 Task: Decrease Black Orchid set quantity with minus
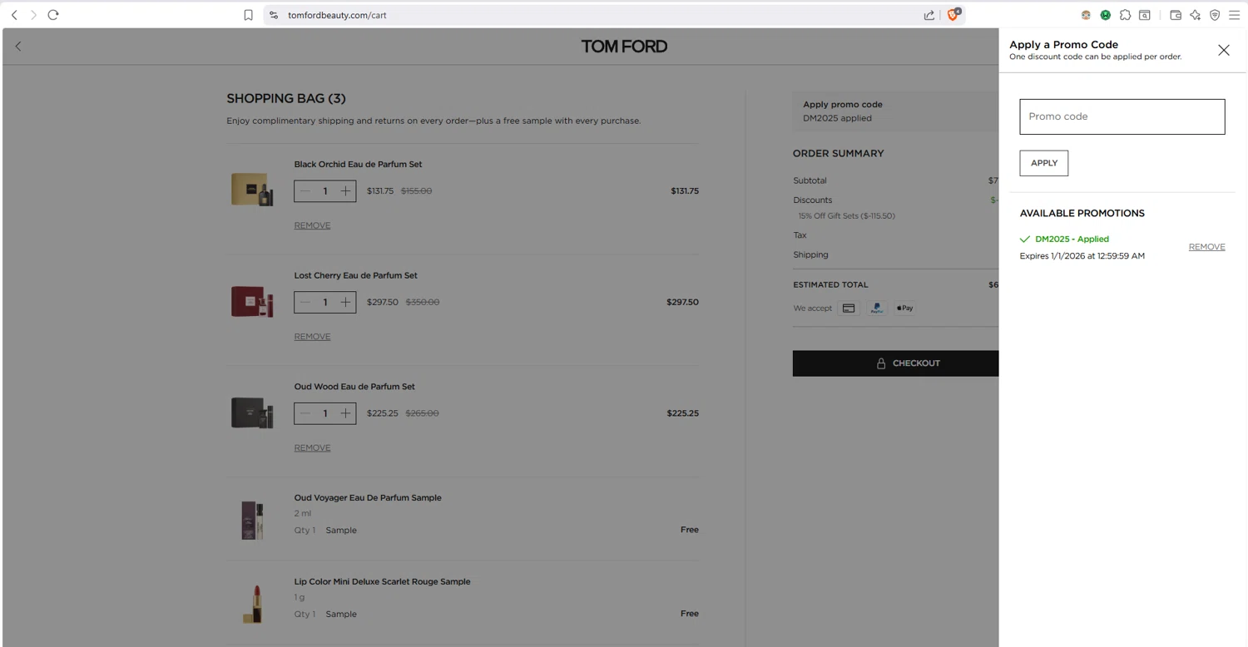pyautogui.click(x=305, y=191)
